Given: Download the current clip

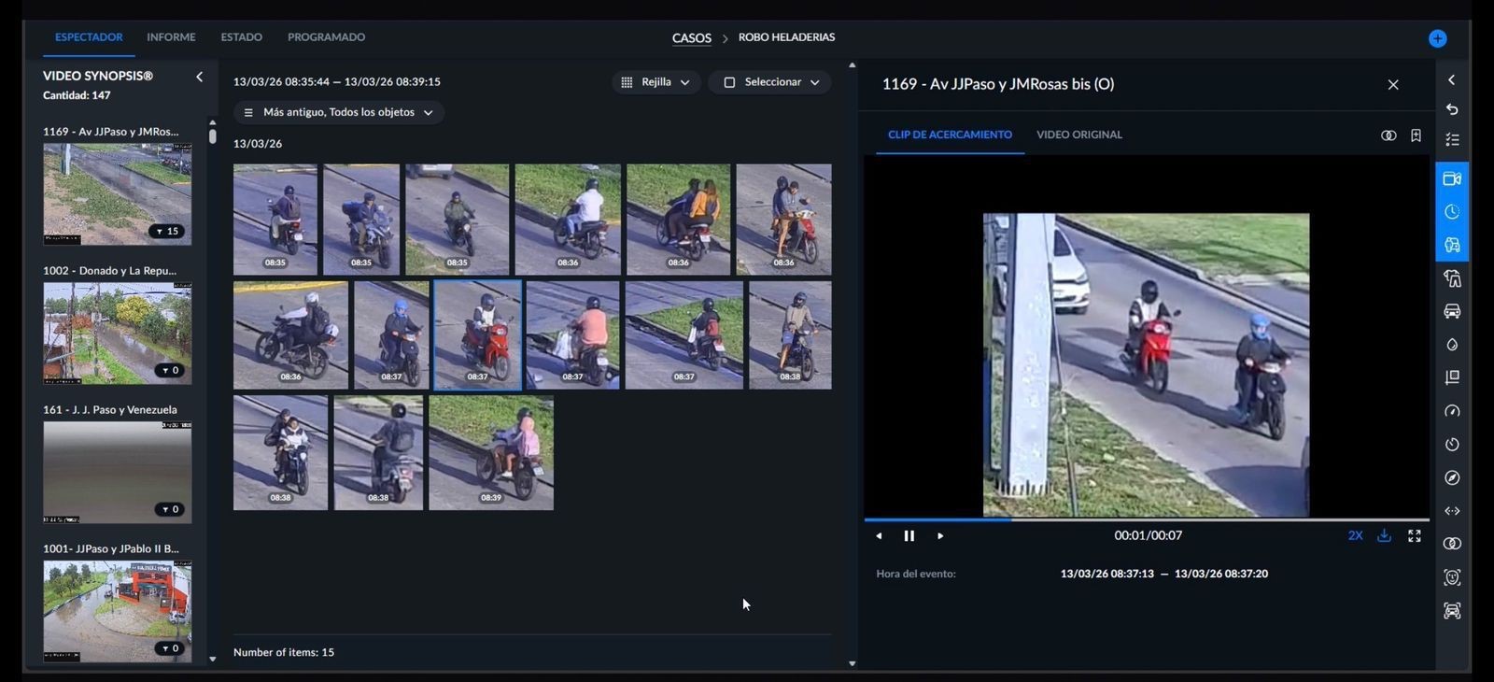Looking at the screenshot, I should pos(1384,535).
